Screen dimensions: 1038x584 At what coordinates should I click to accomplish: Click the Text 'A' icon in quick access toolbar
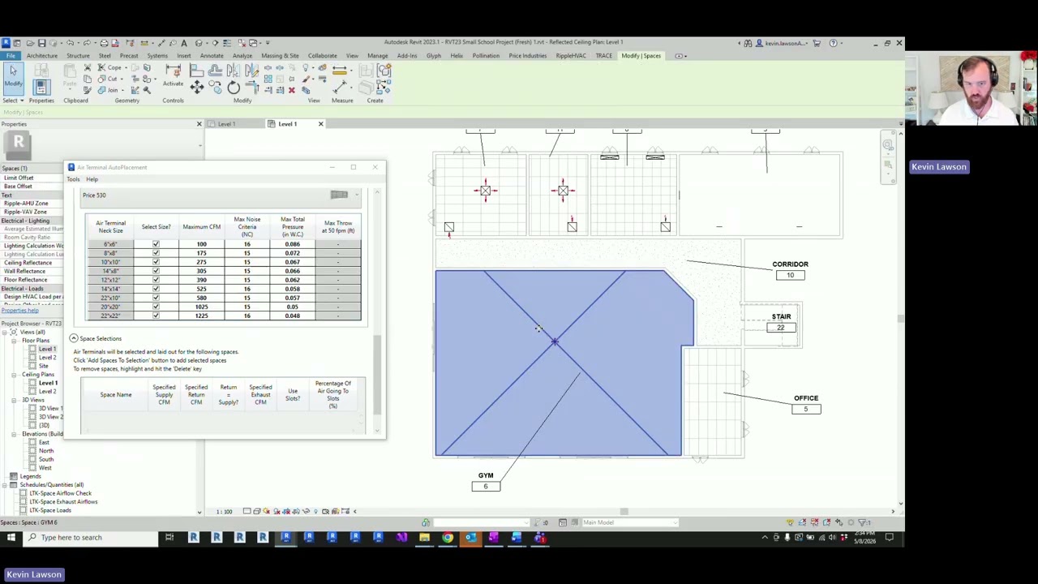pos(184,43)
